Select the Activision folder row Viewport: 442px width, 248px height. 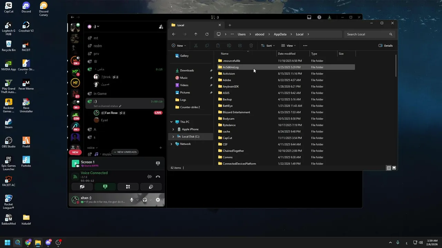(x=286, y=74)
